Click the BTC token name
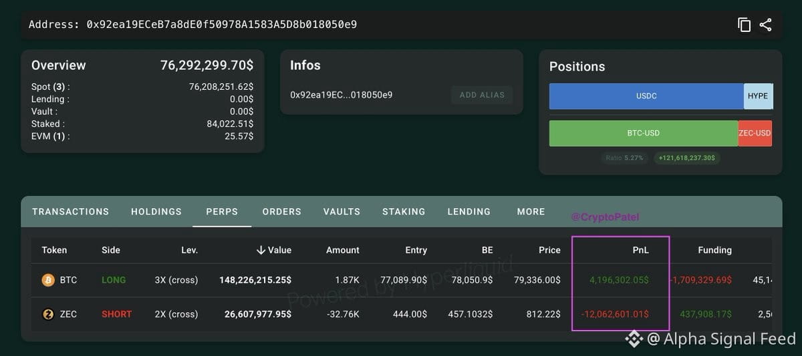This screenshot has width=802, height=356. click(68, 280)
